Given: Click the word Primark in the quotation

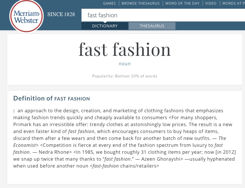Looking at the screenshot, I should click(x=22, y=124).
